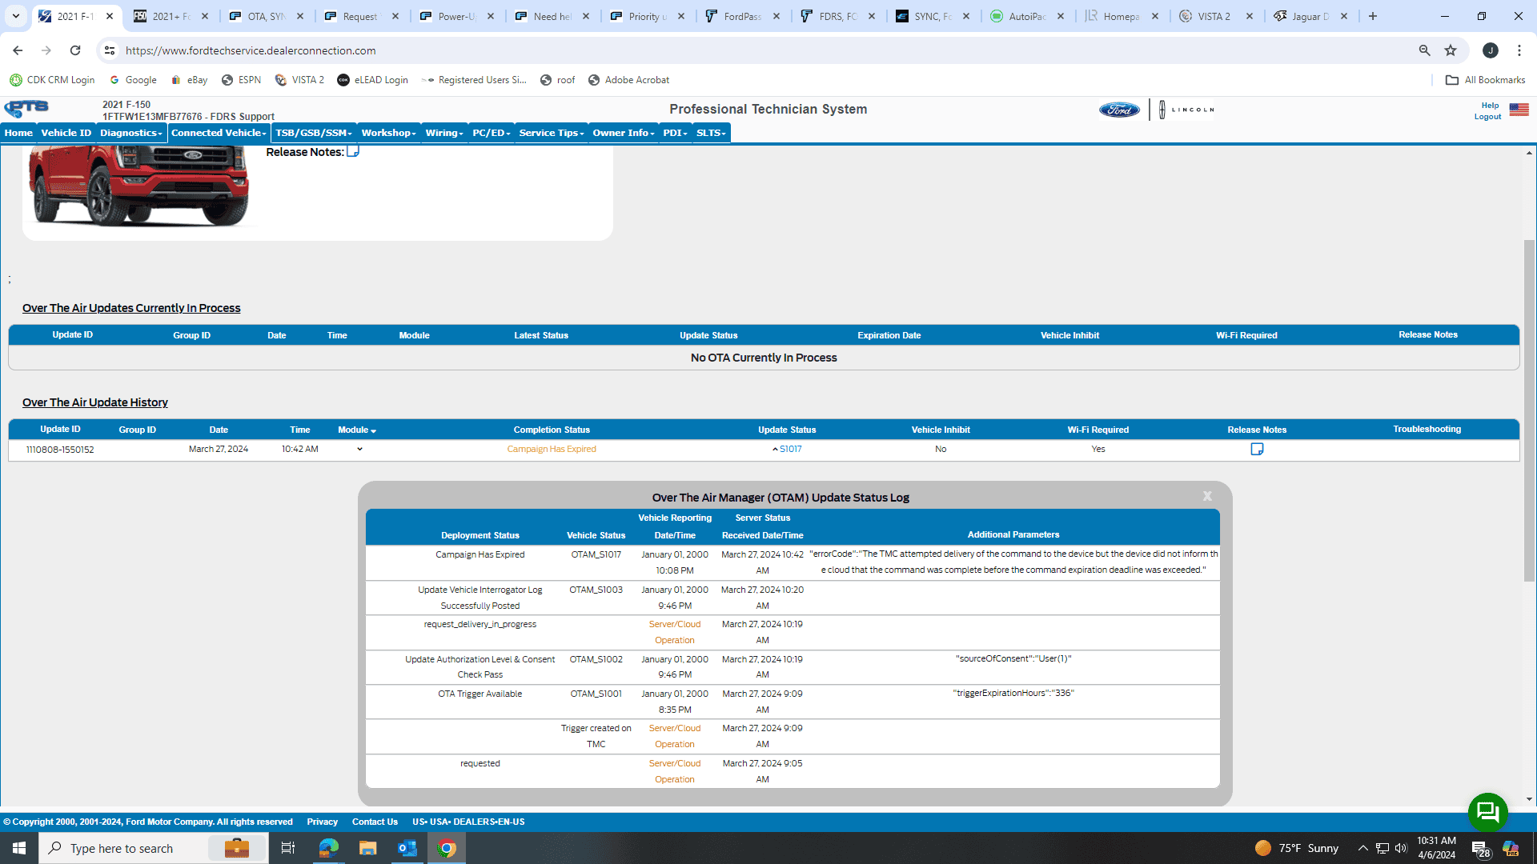Viewport: 1537px width, 864px height.
Task: Click the PTS logo icon
Action: pos(26,108)
